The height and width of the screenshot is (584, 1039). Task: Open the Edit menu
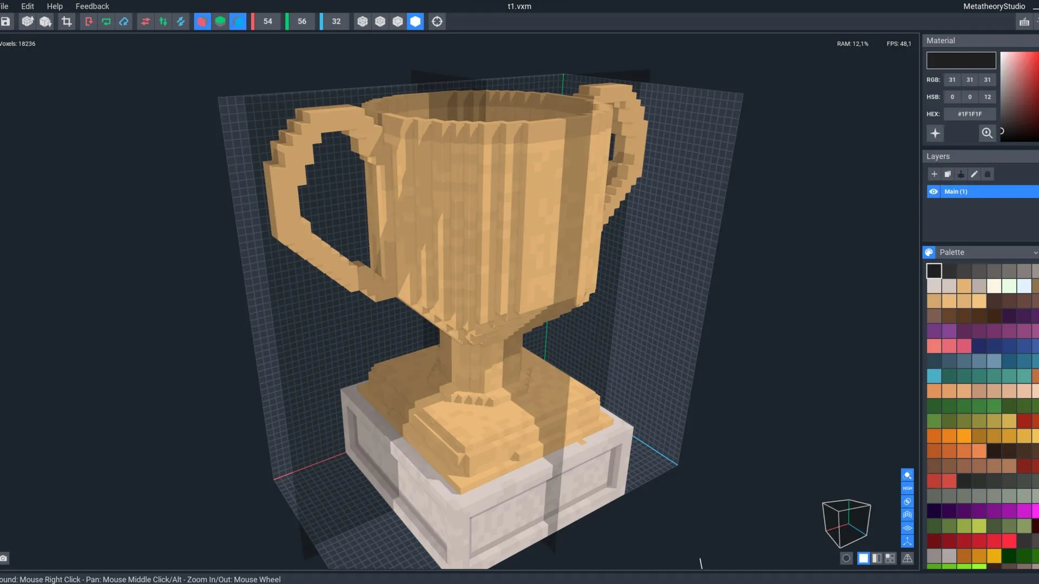pos(27,6)
